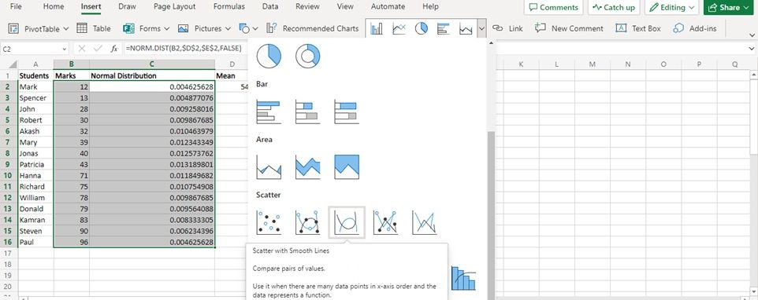Select the Pie chart thumbnail
This screenshot has width=758, height=300.
point(269,56)
